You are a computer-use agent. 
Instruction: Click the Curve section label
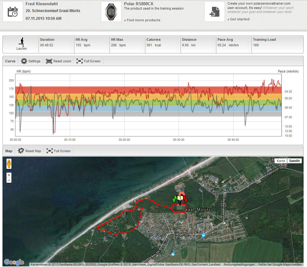(10, 61)
